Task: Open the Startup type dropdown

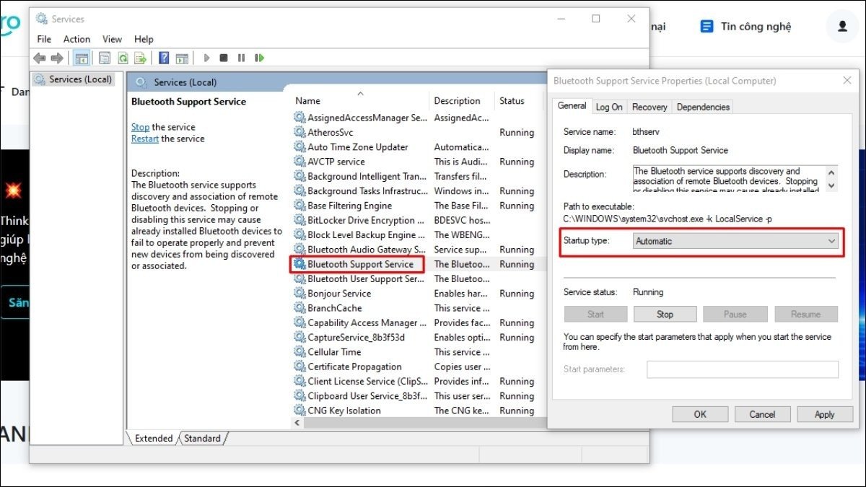Action: click(736, 242)
